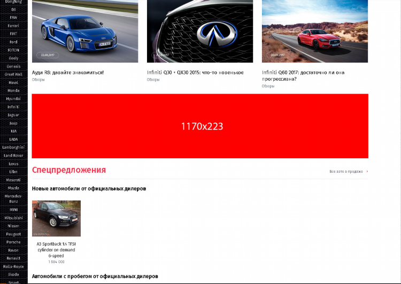
Task: Open Ferrari brand page
Action: [x=13, y=26]
